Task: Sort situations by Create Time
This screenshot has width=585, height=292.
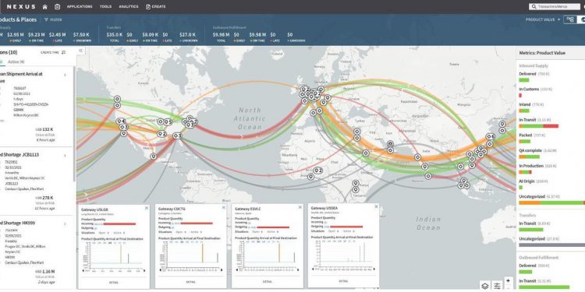Action: (53, 52)
